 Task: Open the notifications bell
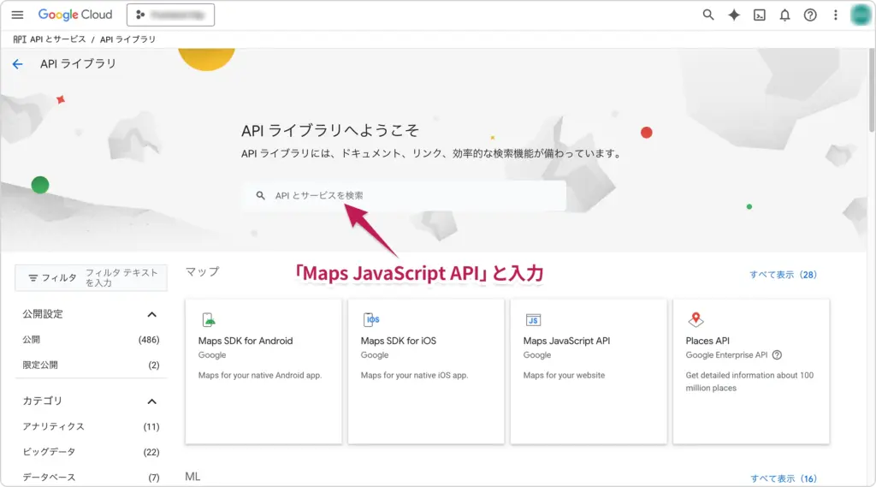tap(784, 15)
